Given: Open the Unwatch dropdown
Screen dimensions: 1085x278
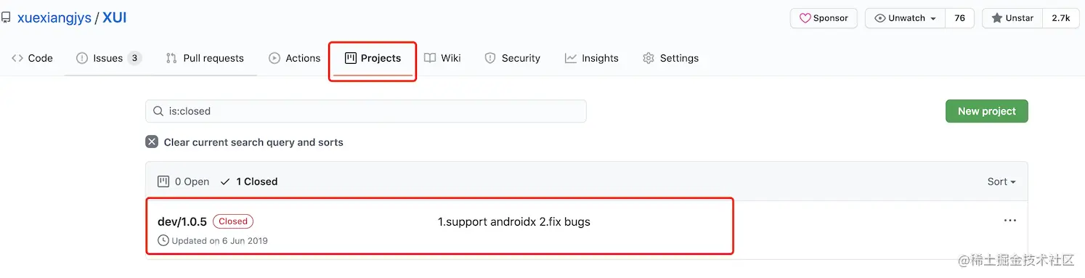Looking at the screenshot, I should (x=905, y=18).
